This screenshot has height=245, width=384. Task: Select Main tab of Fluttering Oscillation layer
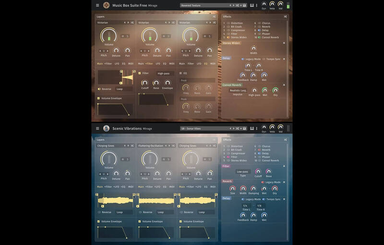141,187
